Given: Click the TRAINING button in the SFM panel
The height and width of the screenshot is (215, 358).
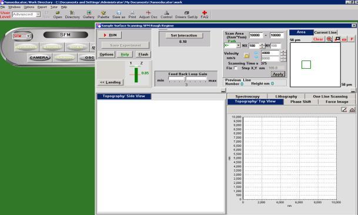Looking at the screenshot, I should (65, 58).
